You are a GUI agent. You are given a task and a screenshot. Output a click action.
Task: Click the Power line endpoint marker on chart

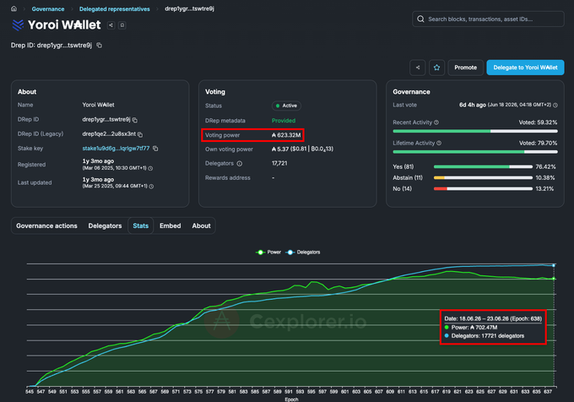pyautogui.click(x=554, y=279)
